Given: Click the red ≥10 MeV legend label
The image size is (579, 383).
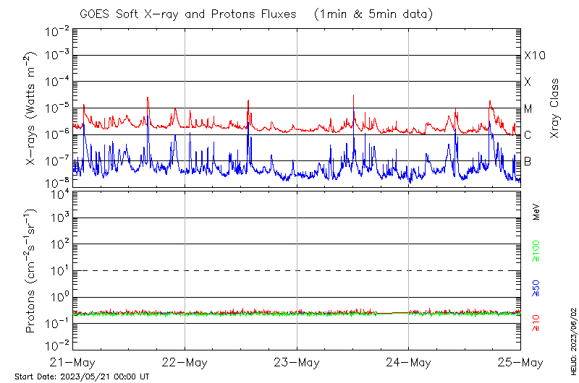Looking at the screenshot, I should click(536, 321).
